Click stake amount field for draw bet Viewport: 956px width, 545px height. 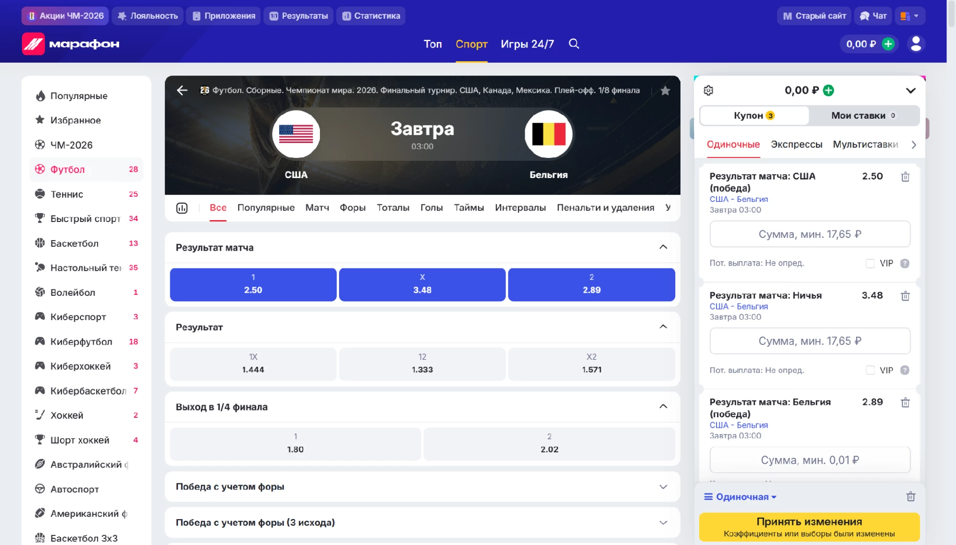tap(810, 341)
